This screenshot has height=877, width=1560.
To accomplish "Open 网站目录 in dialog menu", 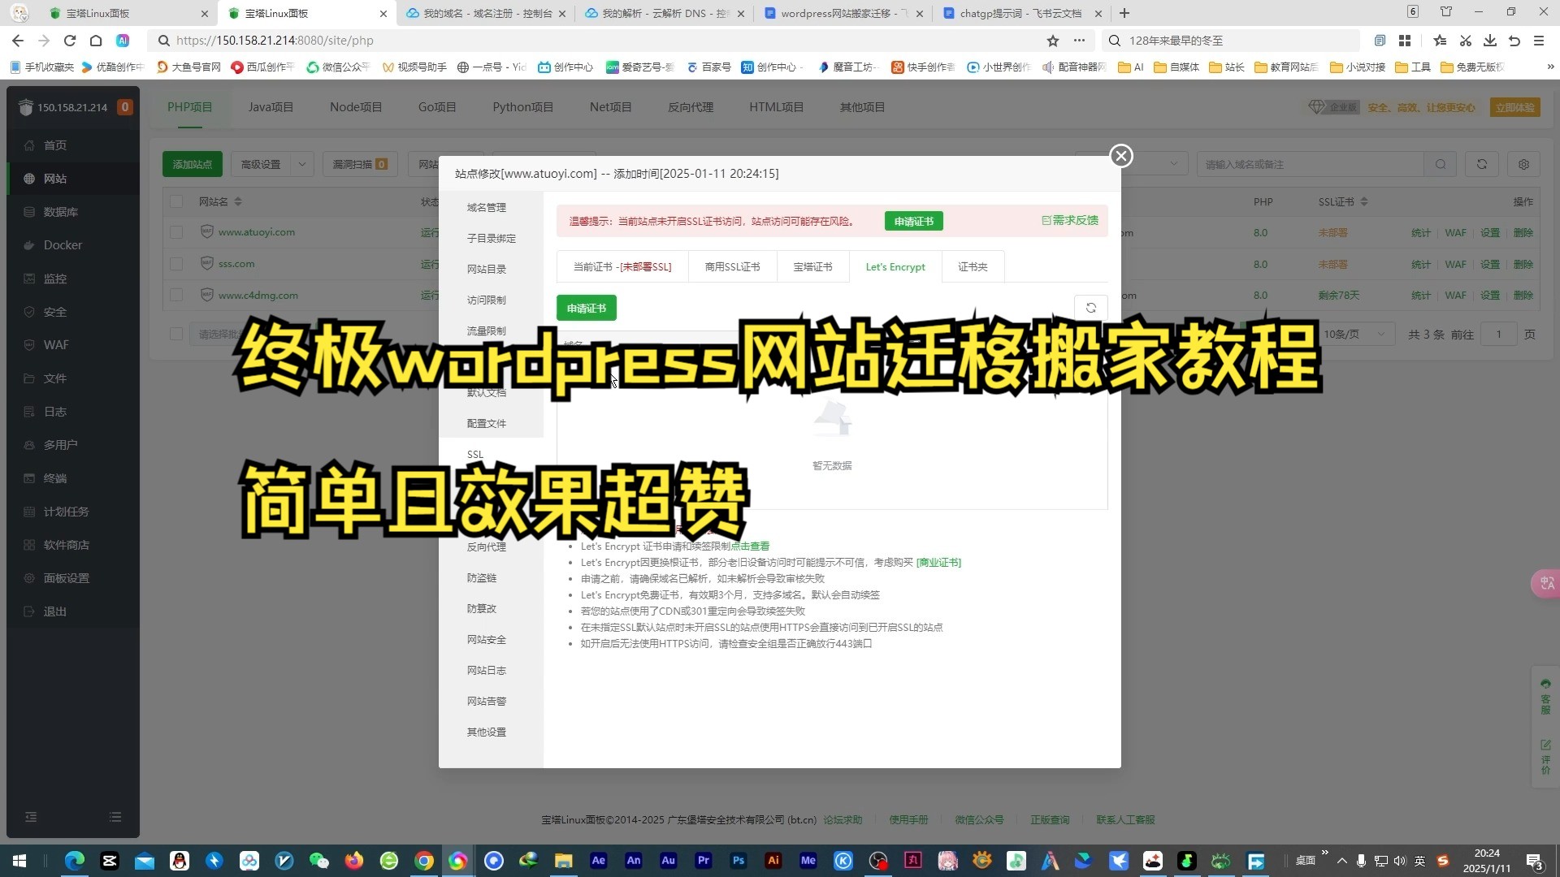I will point(487,270).
